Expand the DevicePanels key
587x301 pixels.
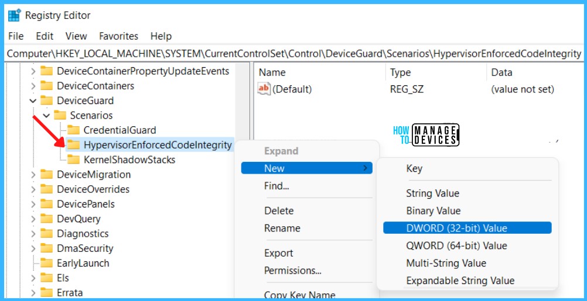[x=33, y=204]
